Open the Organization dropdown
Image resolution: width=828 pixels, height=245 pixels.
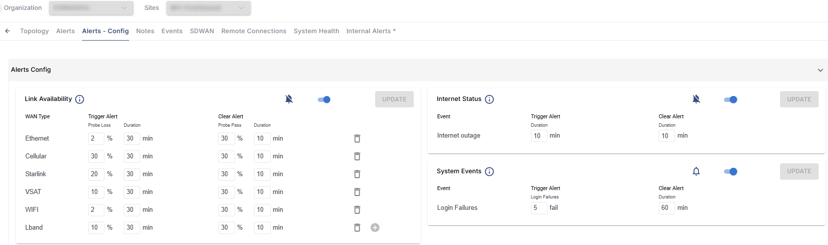point(91,8)
